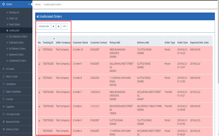Open Quotations page

tap(11, 84)
